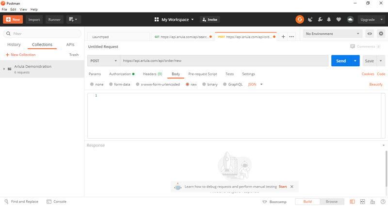
Task: Open the Help menu
Action: [34, 9]
